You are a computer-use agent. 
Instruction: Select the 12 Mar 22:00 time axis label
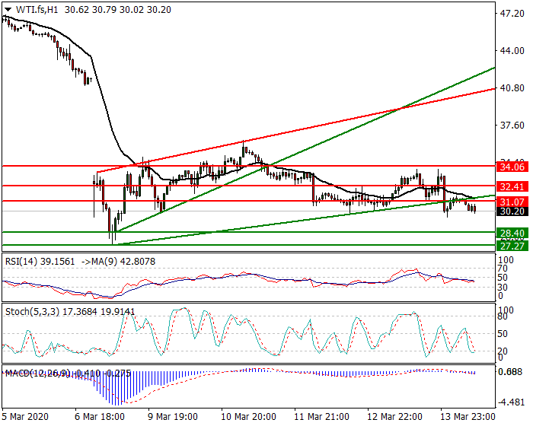click(x=394, y=416)
